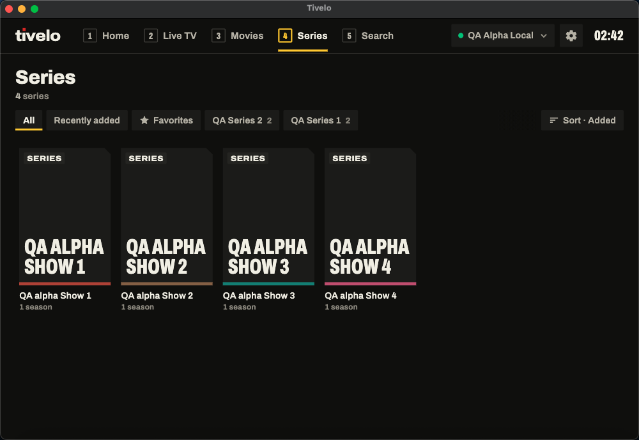Screen dimensions: 639x440
Task: Select the All filter
Action: pyautogui.click(x=29, y=120)
